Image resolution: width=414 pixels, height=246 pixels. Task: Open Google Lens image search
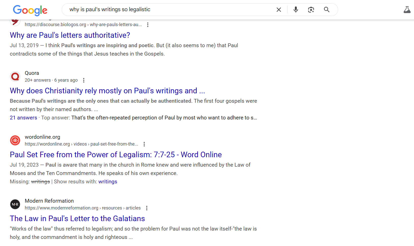tap(311, 10)
